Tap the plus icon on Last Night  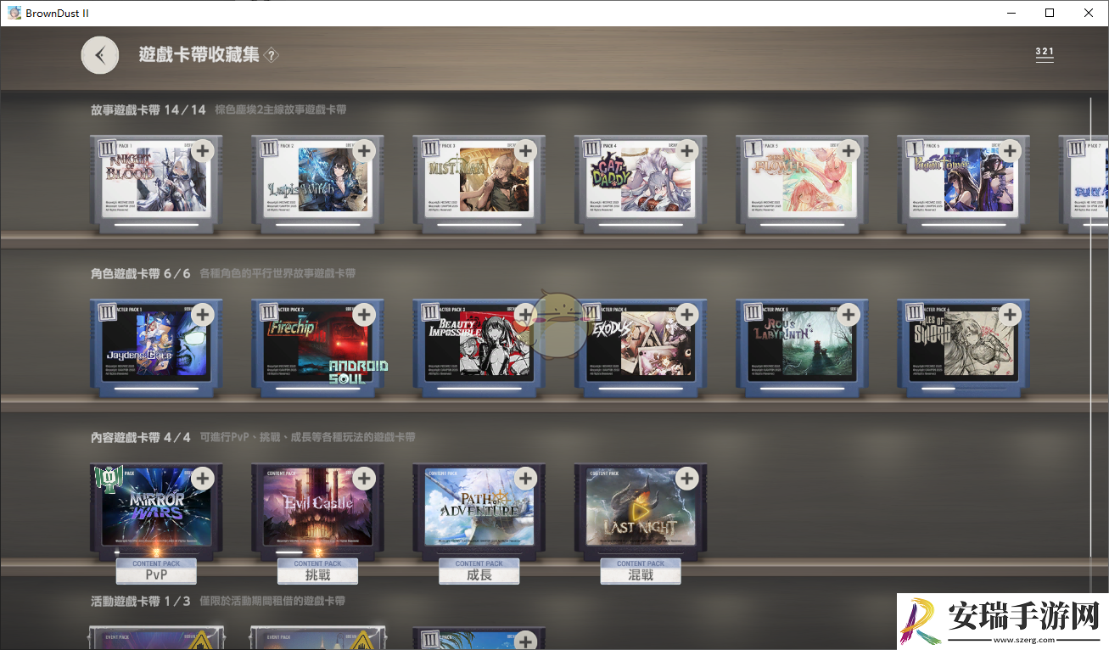(687, 479)
